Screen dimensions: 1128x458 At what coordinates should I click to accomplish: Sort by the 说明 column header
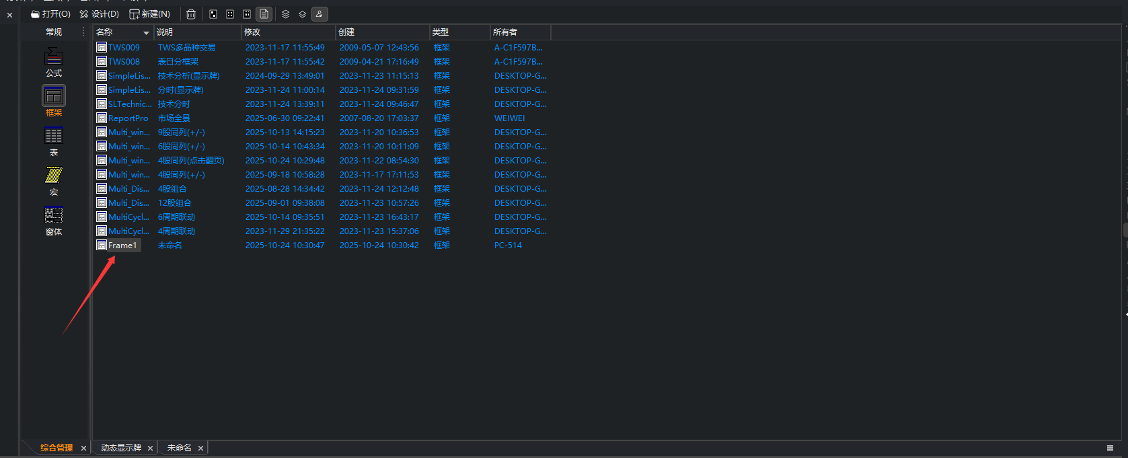point(198,32)
